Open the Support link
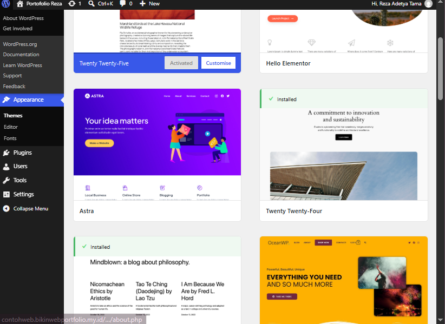 [12, 76]
